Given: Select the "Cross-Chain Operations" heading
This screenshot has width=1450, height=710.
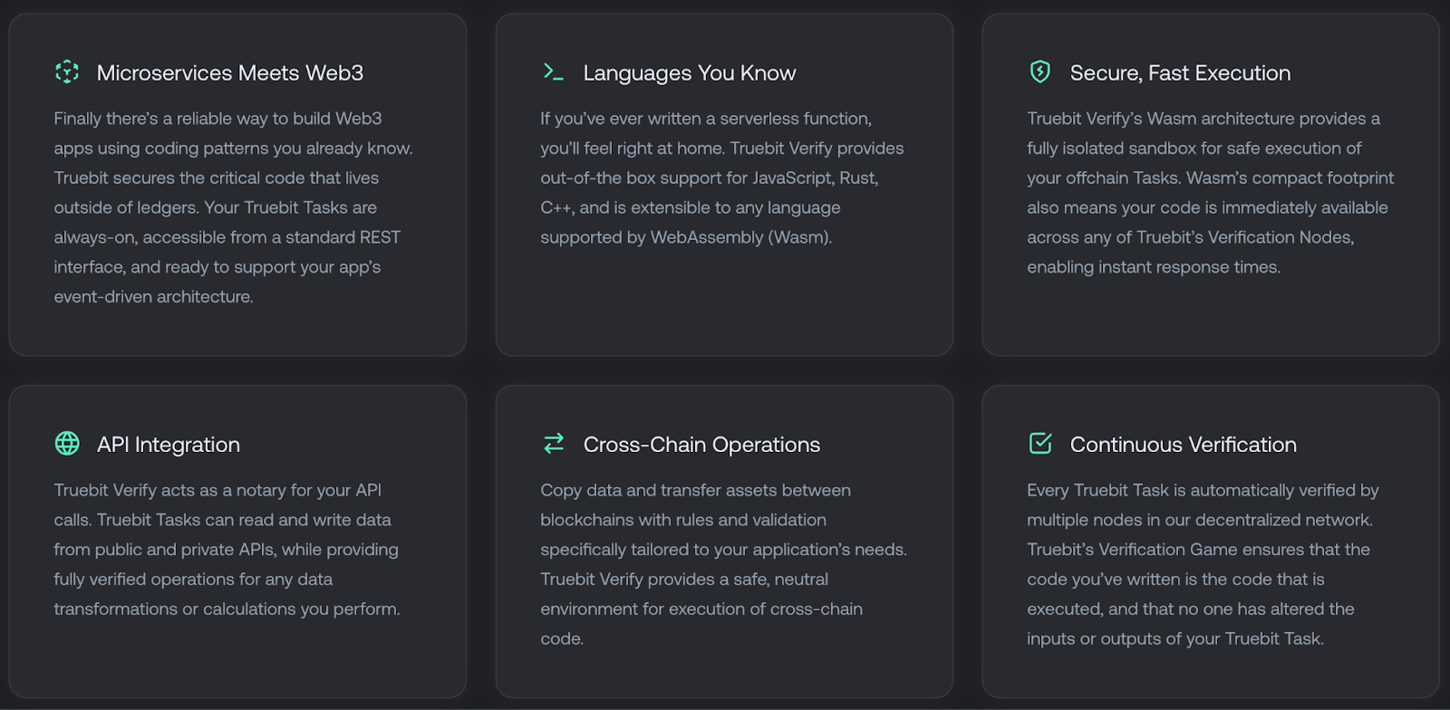Looking at the screenshot, I should tap(701, 444).
